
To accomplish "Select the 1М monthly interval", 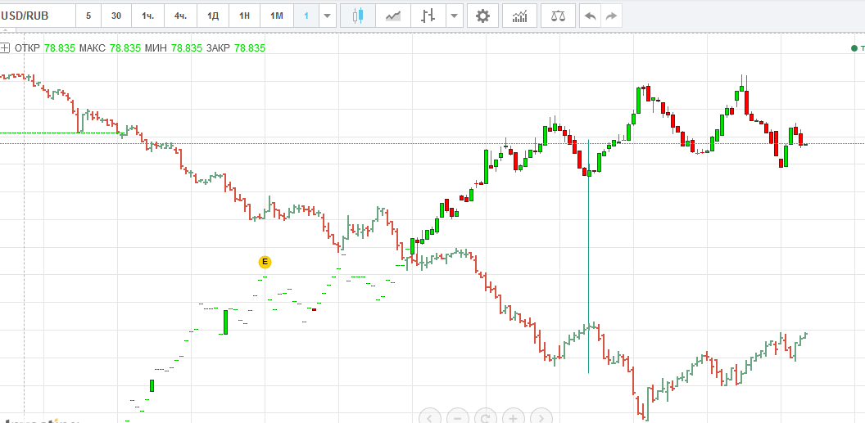I will point(276,16).
